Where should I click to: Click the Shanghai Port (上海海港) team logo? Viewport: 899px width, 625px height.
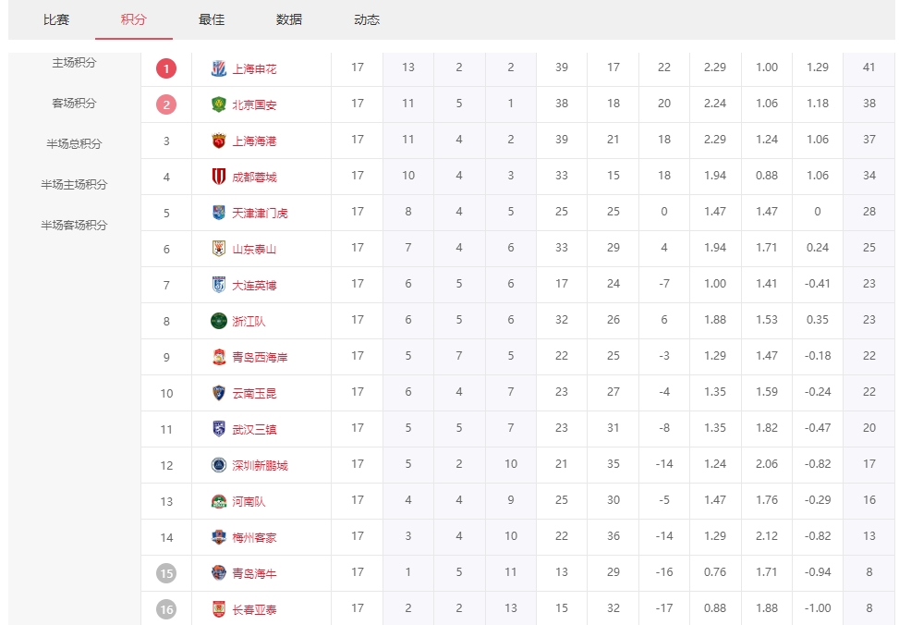tap(218, 141)
